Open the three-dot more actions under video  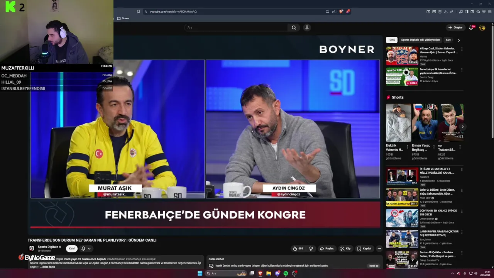tap(379, 249)
